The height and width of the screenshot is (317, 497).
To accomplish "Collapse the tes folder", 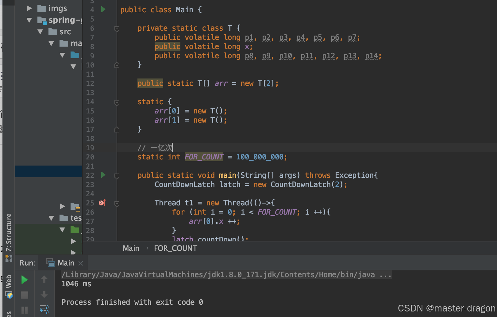I will click(51, 218).
